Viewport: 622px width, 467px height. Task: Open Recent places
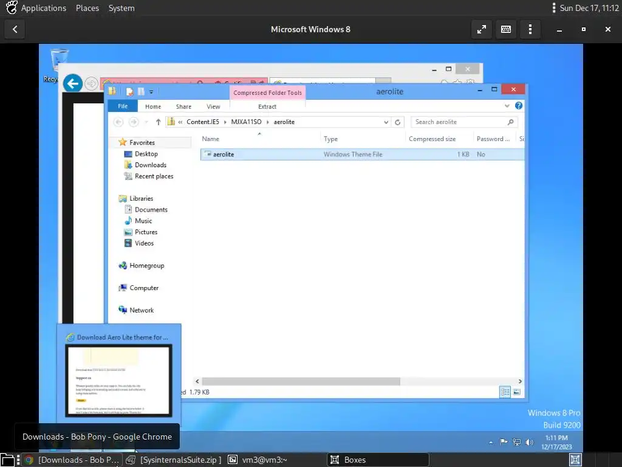[x=154, y=176]
